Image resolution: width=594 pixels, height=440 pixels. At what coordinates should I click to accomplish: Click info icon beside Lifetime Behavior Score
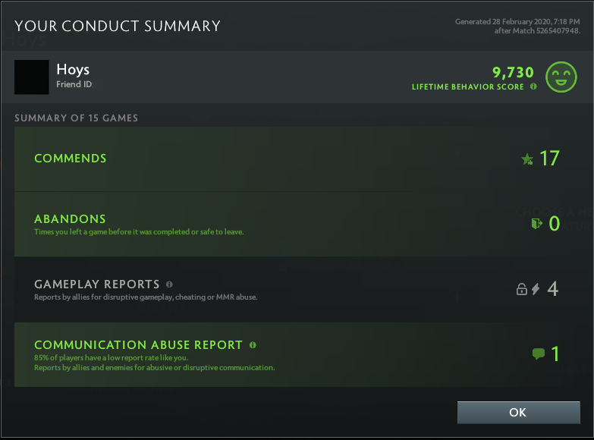(533, 86)
